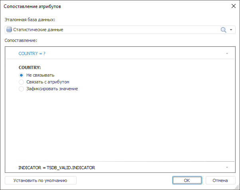Open the reference database dropdown arrow
Screen dimensions: 240x190
231,30
